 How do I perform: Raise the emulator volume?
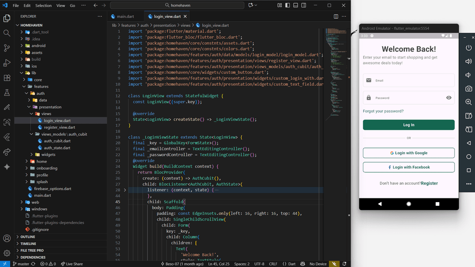469,61
